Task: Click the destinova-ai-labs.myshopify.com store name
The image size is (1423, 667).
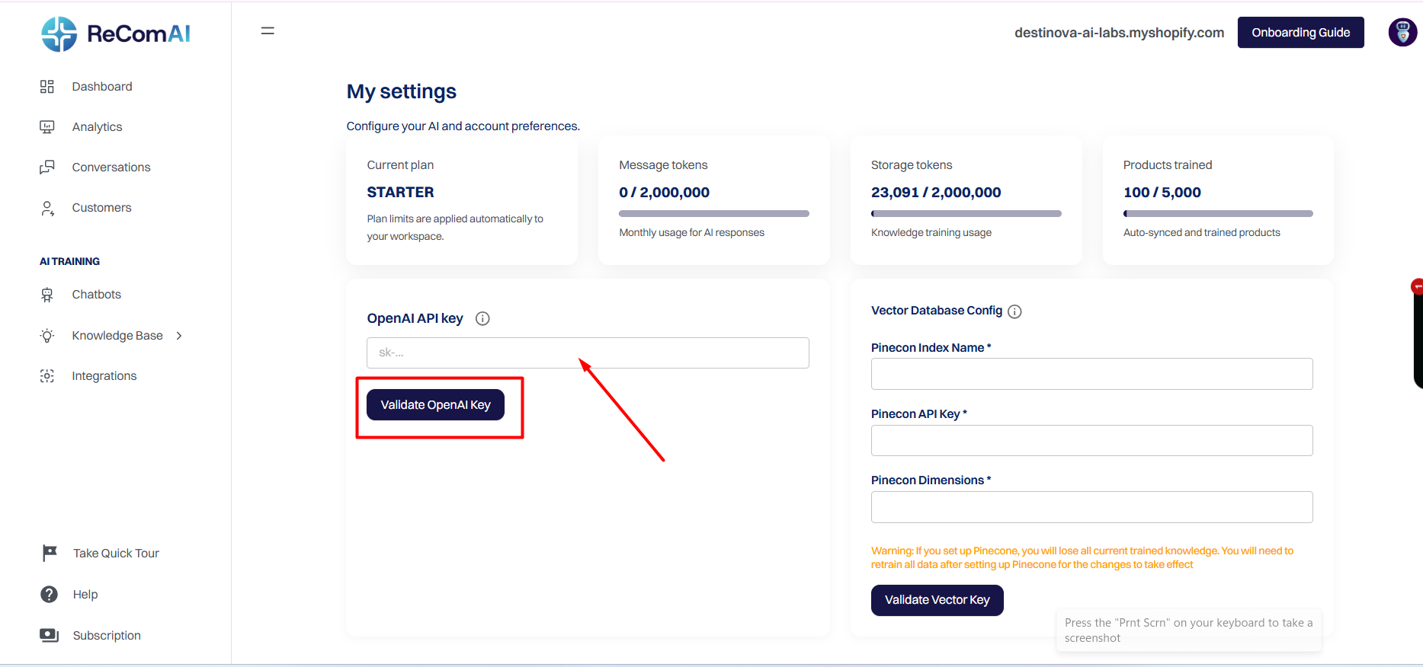Action: (x=1119, y=33)
